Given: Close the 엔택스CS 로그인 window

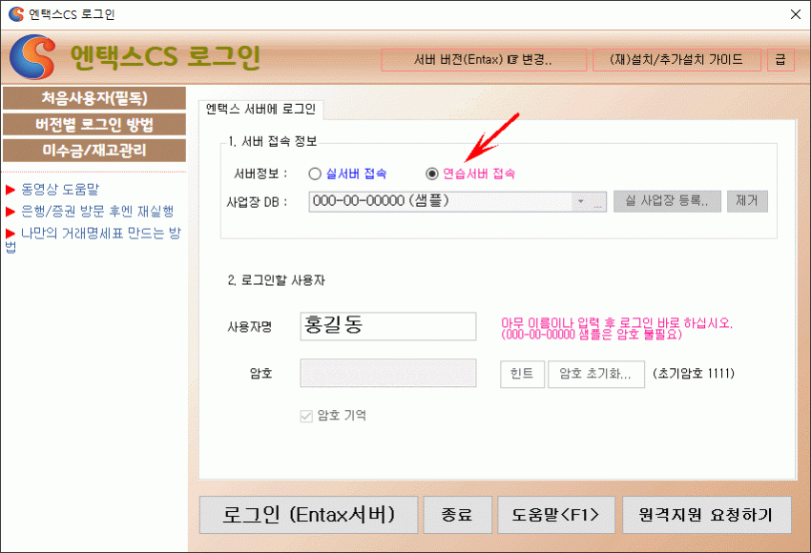Looking at the screenshot, I should point(796,14).
